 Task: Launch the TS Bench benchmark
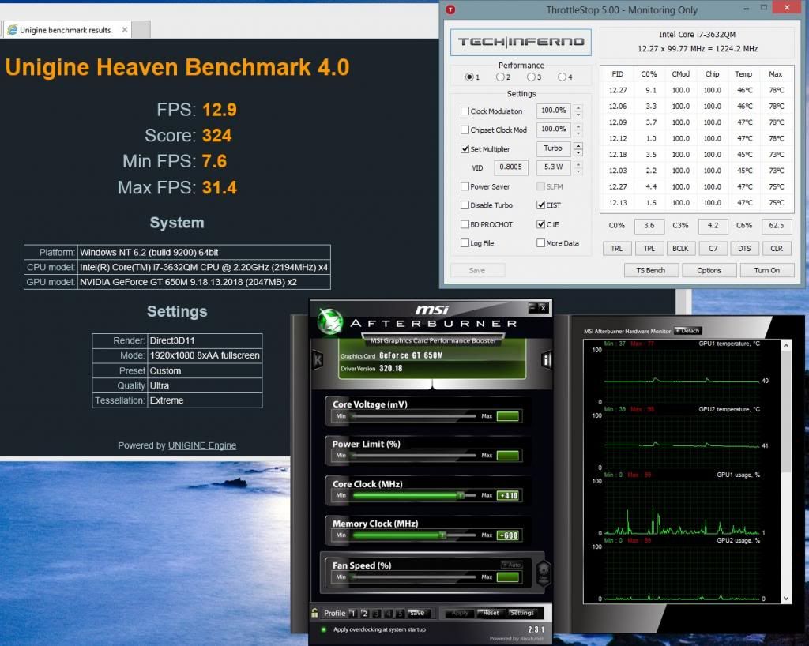click(x=651, y=270)
